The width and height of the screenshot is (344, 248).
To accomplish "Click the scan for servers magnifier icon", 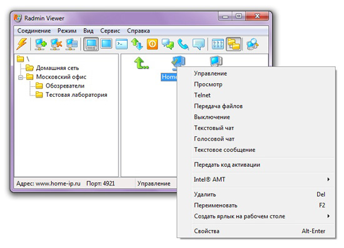I will (x=253, y=44).
